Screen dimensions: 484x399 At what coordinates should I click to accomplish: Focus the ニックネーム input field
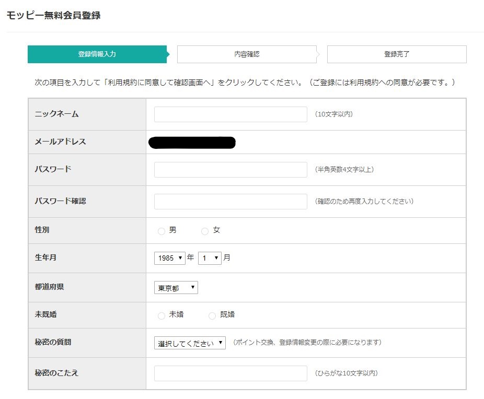pyautogui.click(x=231, y=114)
